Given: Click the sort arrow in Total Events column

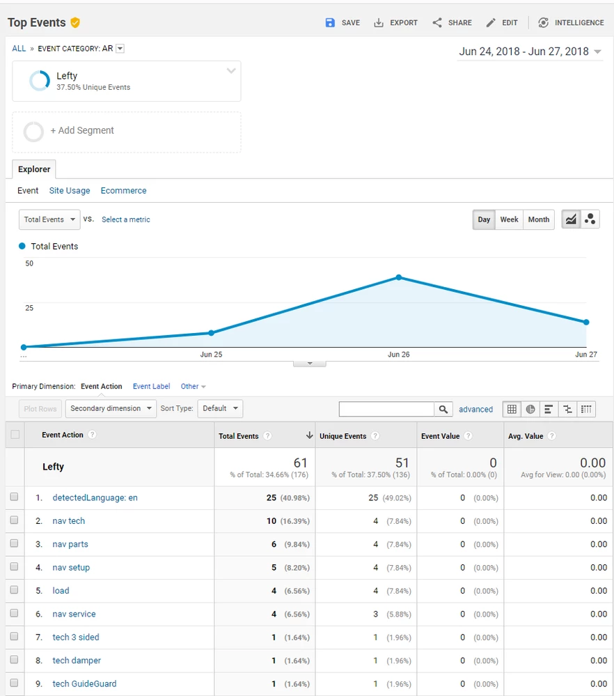Looking at the screenshot, I should tap(310, 435).
